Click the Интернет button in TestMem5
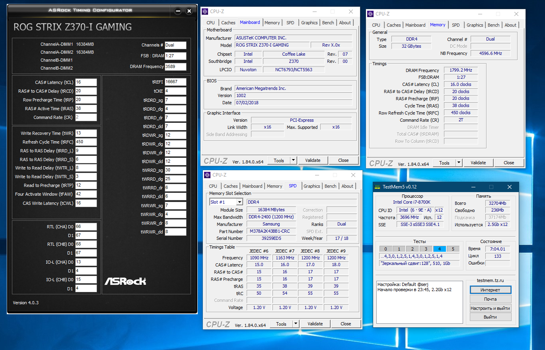This screenshot has width=545, height=350. click(x=490, y=290)
